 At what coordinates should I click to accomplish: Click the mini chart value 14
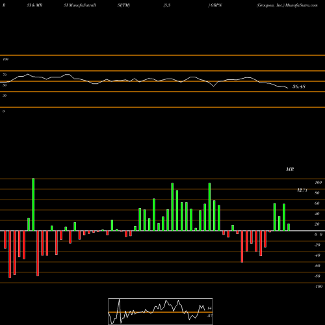pyautogui.click(x=209, y=308)
